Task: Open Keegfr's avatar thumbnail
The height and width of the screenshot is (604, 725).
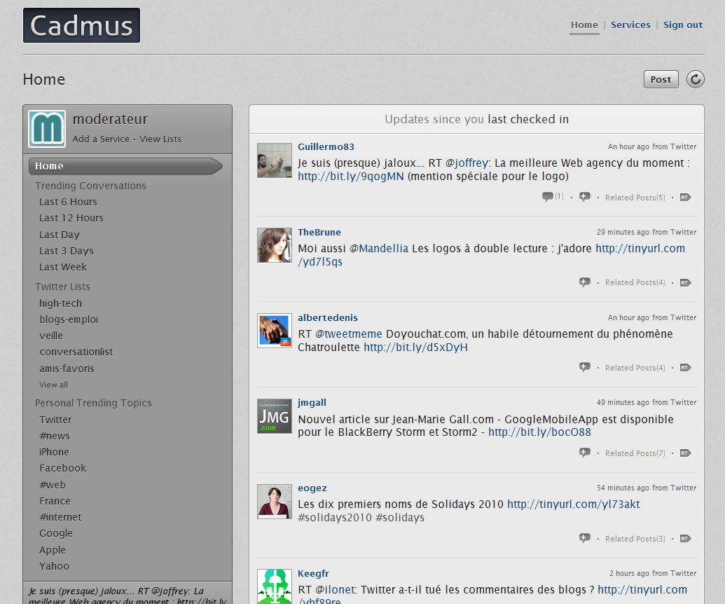Action: pyautogui.click(x=274, y=586)
